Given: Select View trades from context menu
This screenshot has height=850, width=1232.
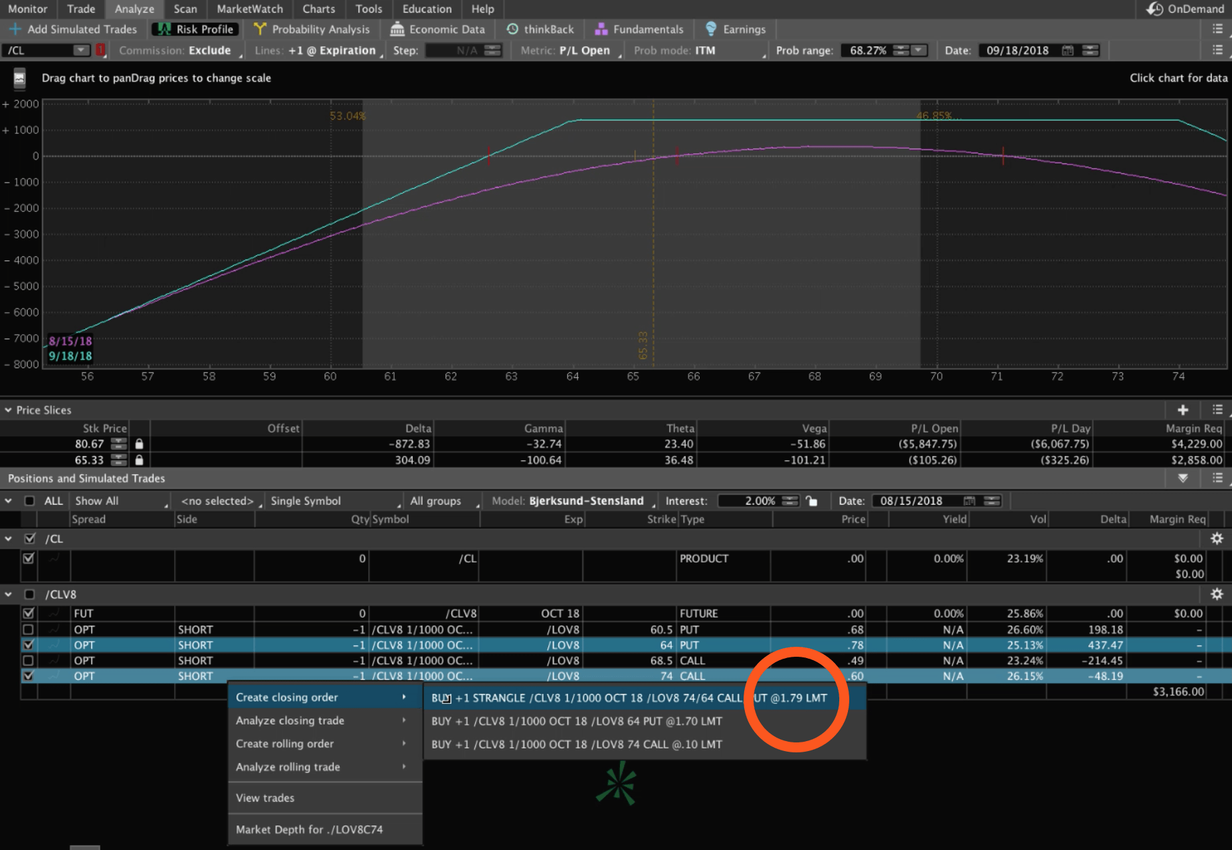Looking at the screenshot, I should (x=325, y=798).
